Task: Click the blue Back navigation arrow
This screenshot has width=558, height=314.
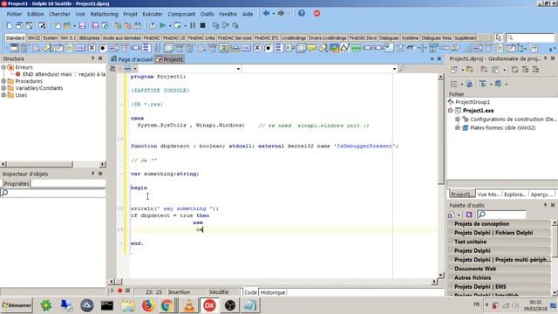Action: [x=266, y=14]
